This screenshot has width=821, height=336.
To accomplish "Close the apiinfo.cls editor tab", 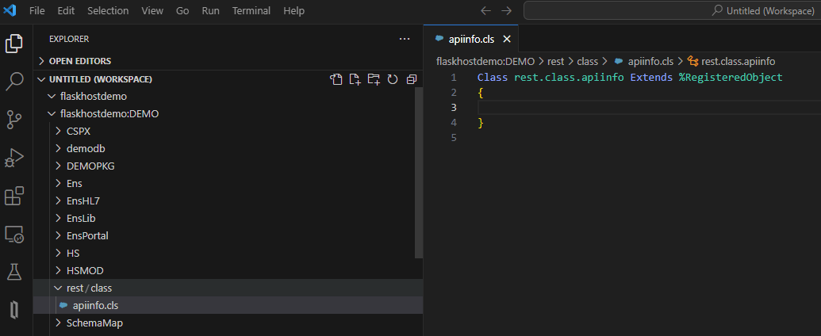I will [508, 39].
